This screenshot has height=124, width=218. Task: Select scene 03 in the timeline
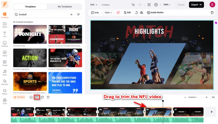[50, 112]
